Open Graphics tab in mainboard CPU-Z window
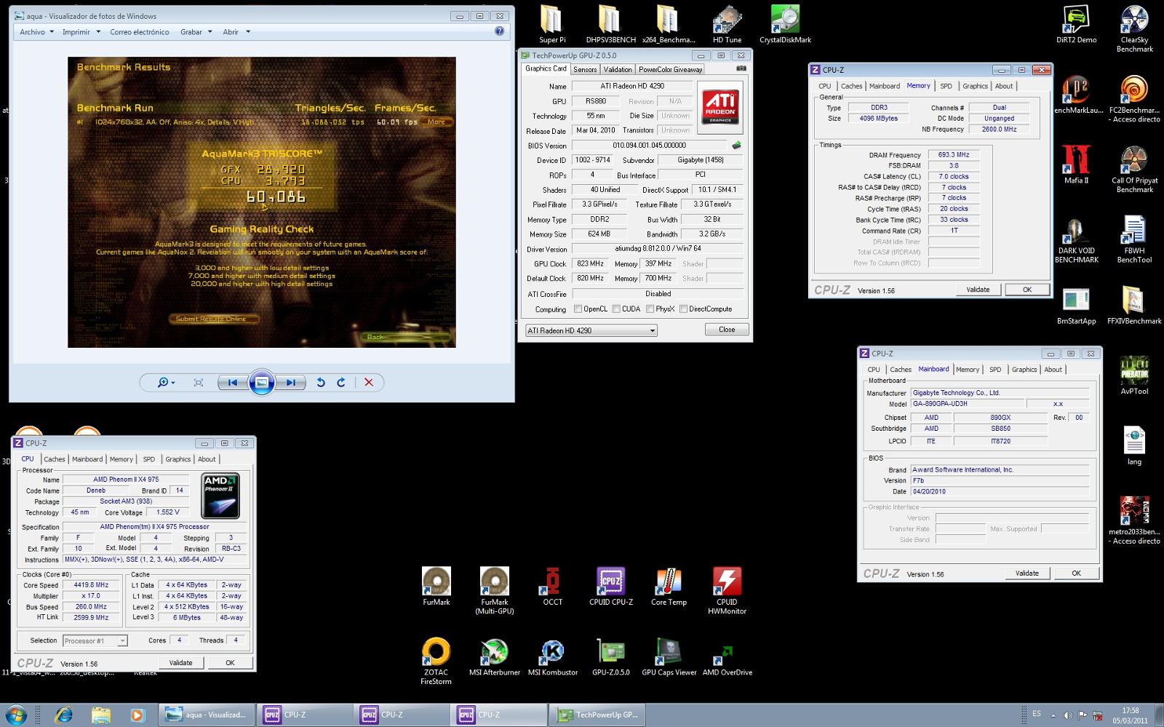The height and width of the screenshot is (727, 1164). (1024, 370)
